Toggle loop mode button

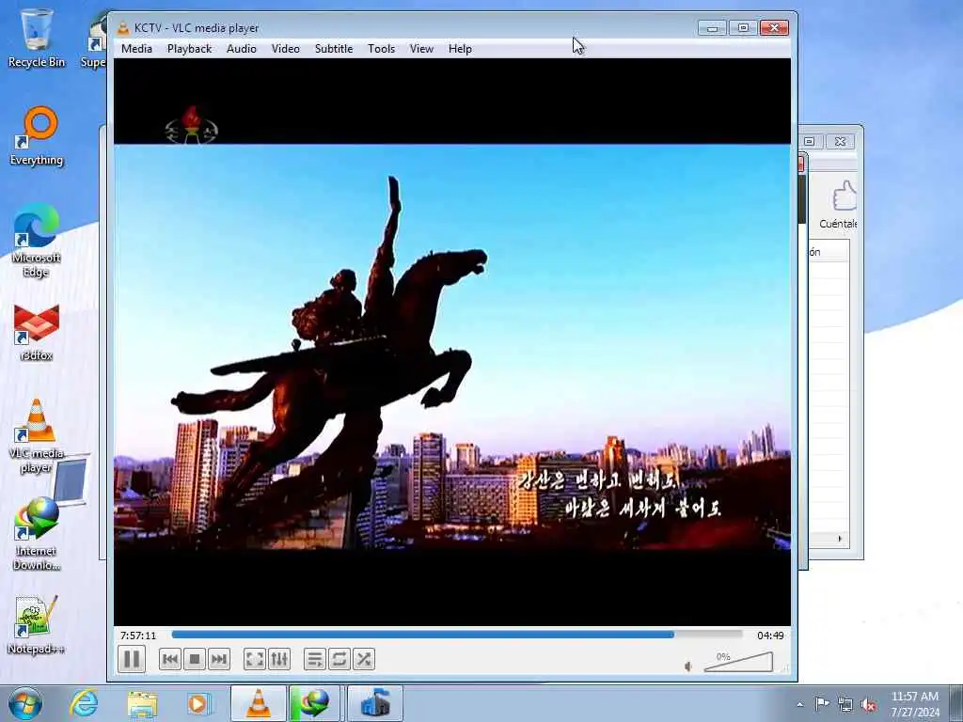[339, 659]
